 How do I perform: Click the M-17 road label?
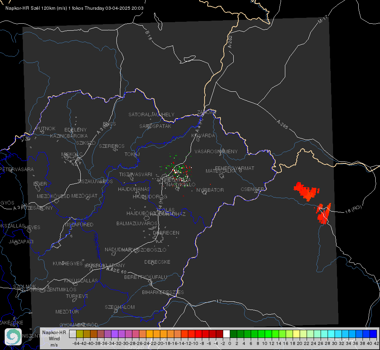coord(323,19)
